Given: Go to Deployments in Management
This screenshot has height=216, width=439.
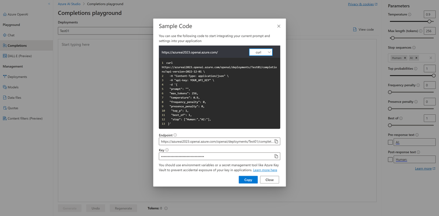Looking at the screenshot, I should click(17, 77).
